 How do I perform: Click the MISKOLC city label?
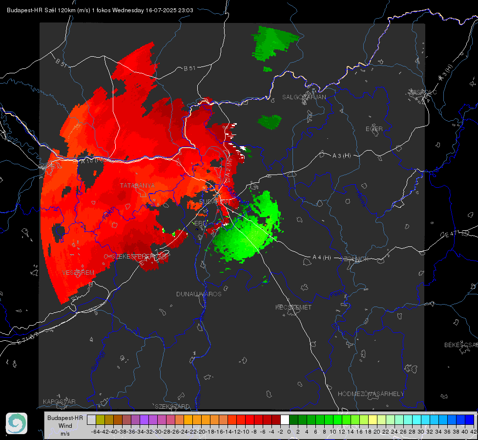click(x=423, y=92)
